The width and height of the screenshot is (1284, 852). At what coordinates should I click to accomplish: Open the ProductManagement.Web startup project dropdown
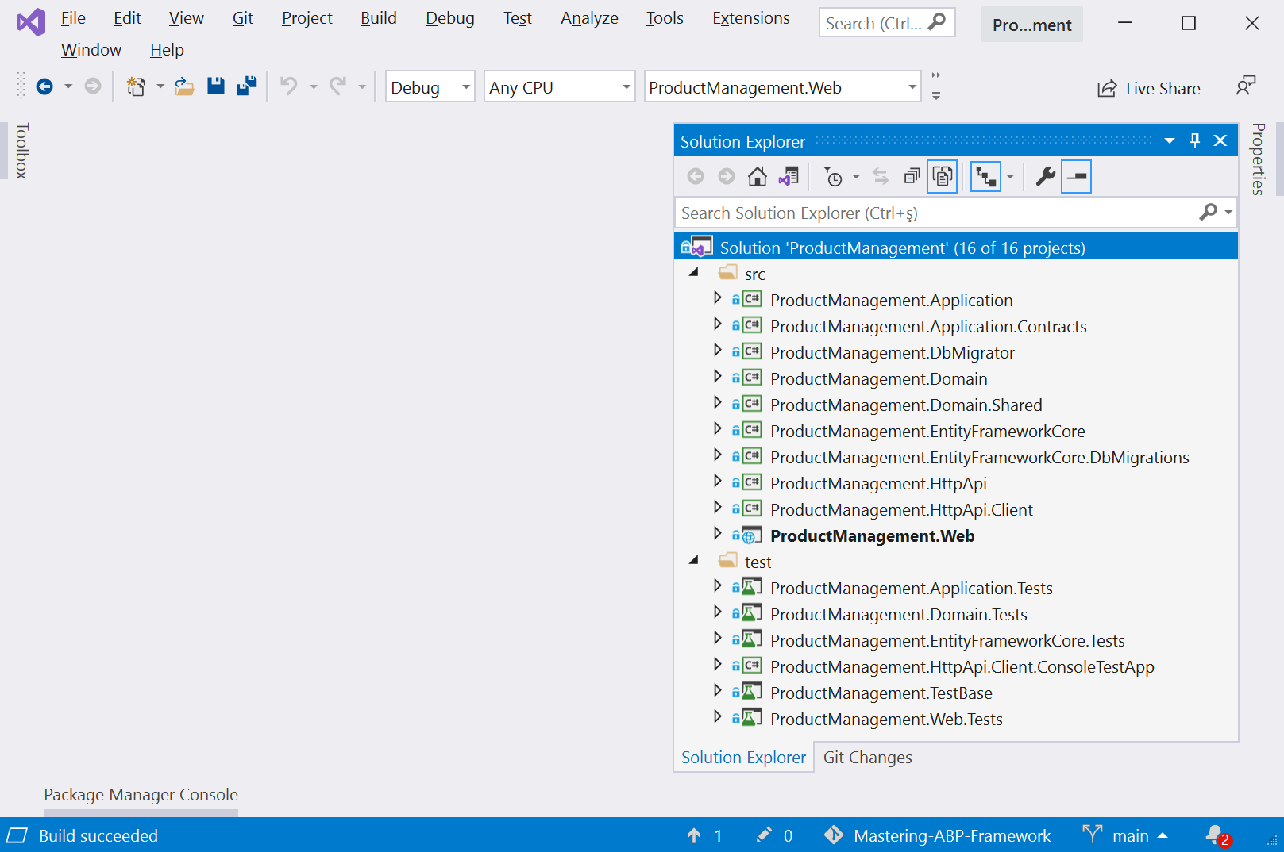[x=782, y=86]
